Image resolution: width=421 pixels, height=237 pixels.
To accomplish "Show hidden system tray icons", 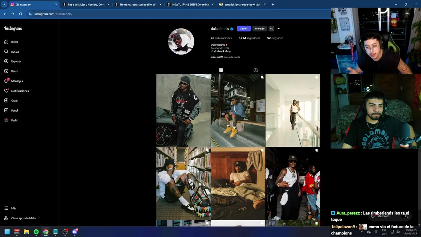I will [x=362, y=232].
